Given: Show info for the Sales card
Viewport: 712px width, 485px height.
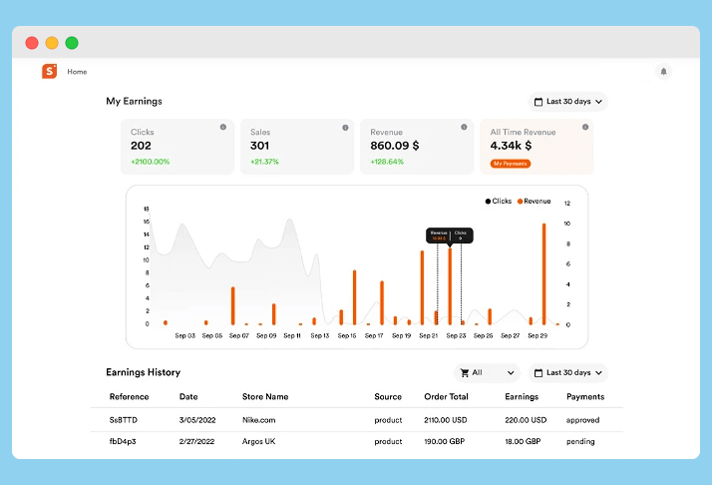Looking at the screenshot, I should pos(345,128).
